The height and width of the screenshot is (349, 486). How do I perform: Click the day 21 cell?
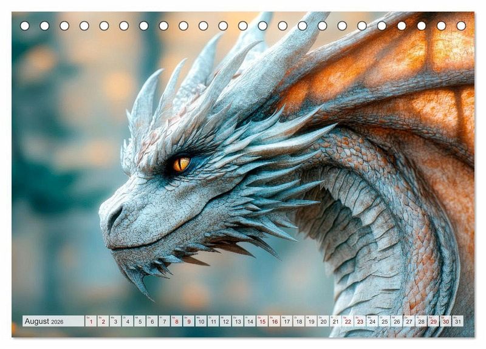coord(336,321)
